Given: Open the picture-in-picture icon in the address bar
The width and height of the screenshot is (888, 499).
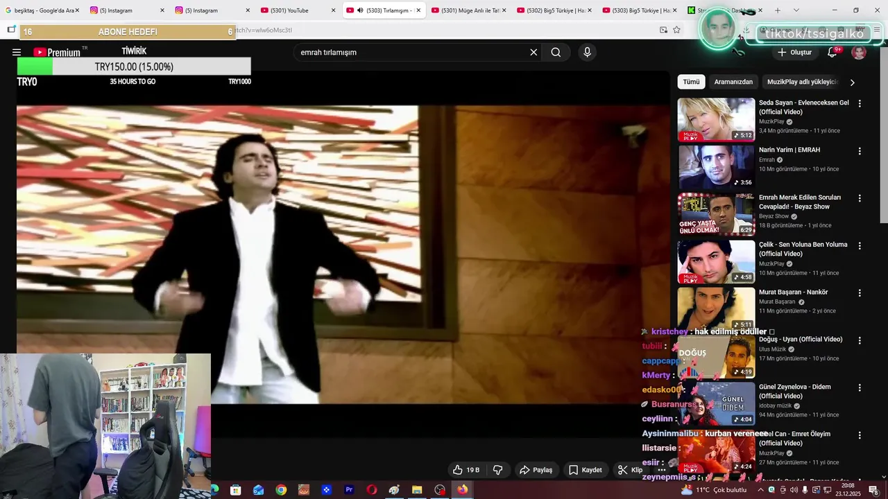Looking at the screenshot, I should pyautogui.click(x=663, y=30).
